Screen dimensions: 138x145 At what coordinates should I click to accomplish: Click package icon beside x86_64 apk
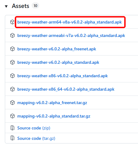(12, 89)
